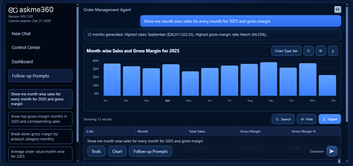Click the chart download icon
Screen dimensions: 353x166
pyautogui.click(x=333, y=51)
